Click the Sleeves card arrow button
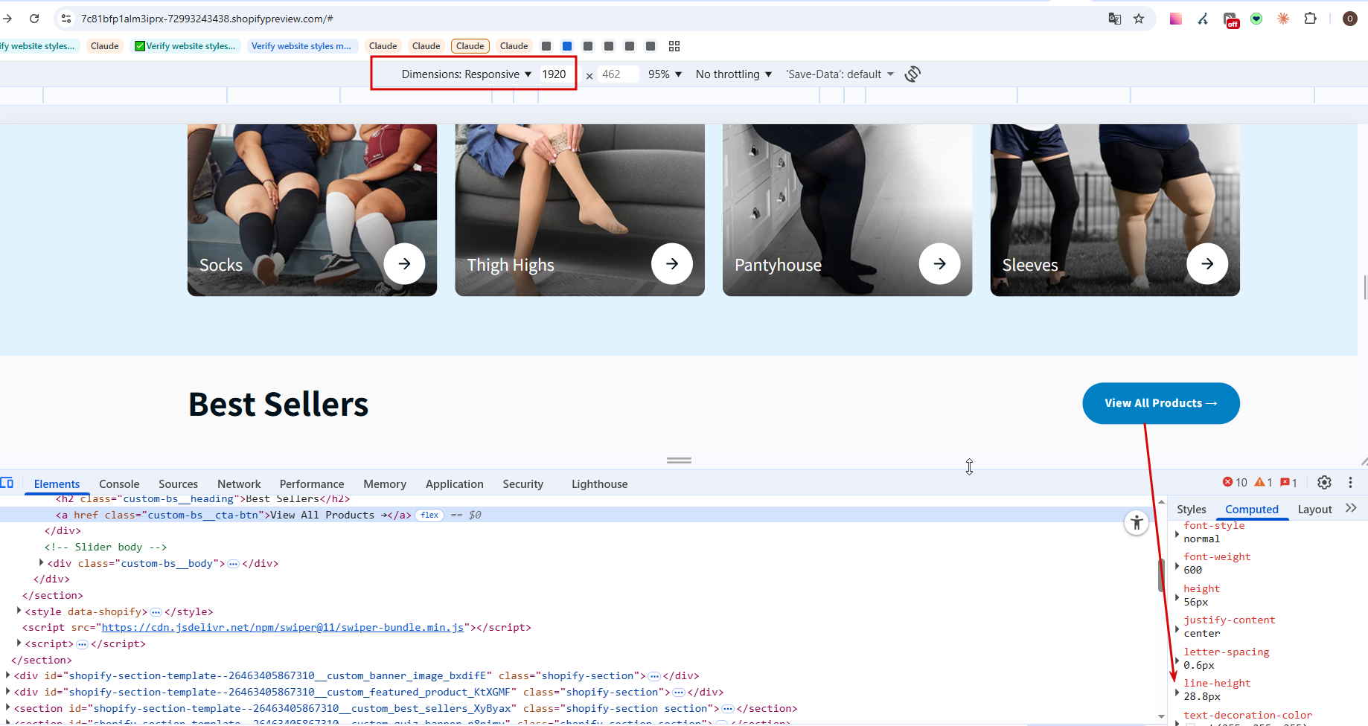Screen dimensions: 1368x726 [1207, 263]
